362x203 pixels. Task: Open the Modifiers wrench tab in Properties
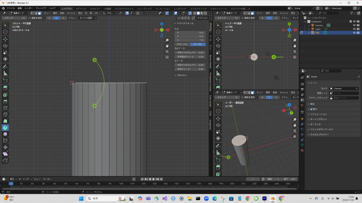click(x=302, y=124)
